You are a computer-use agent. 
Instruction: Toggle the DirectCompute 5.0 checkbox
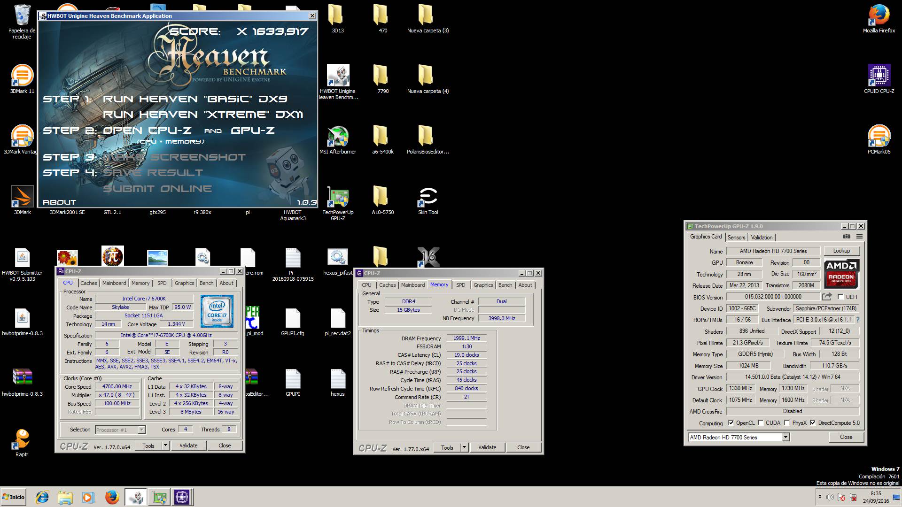(813, 422)
